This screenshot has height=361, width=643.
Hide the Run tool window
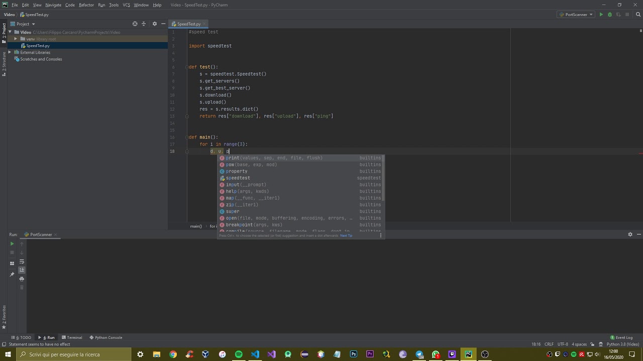[x=638, y=234]
